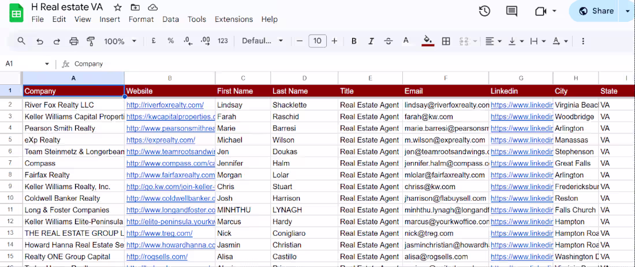The width and height of the screenshot is (635, 267).
Task: Open the Linkedin link for Lindsay Shacklette
Action: click(x=522, y=105)
